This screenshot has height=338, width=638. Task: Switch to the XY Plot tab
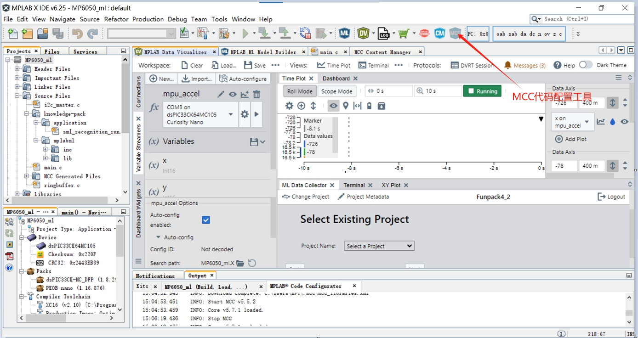click(x=391, y=185)
